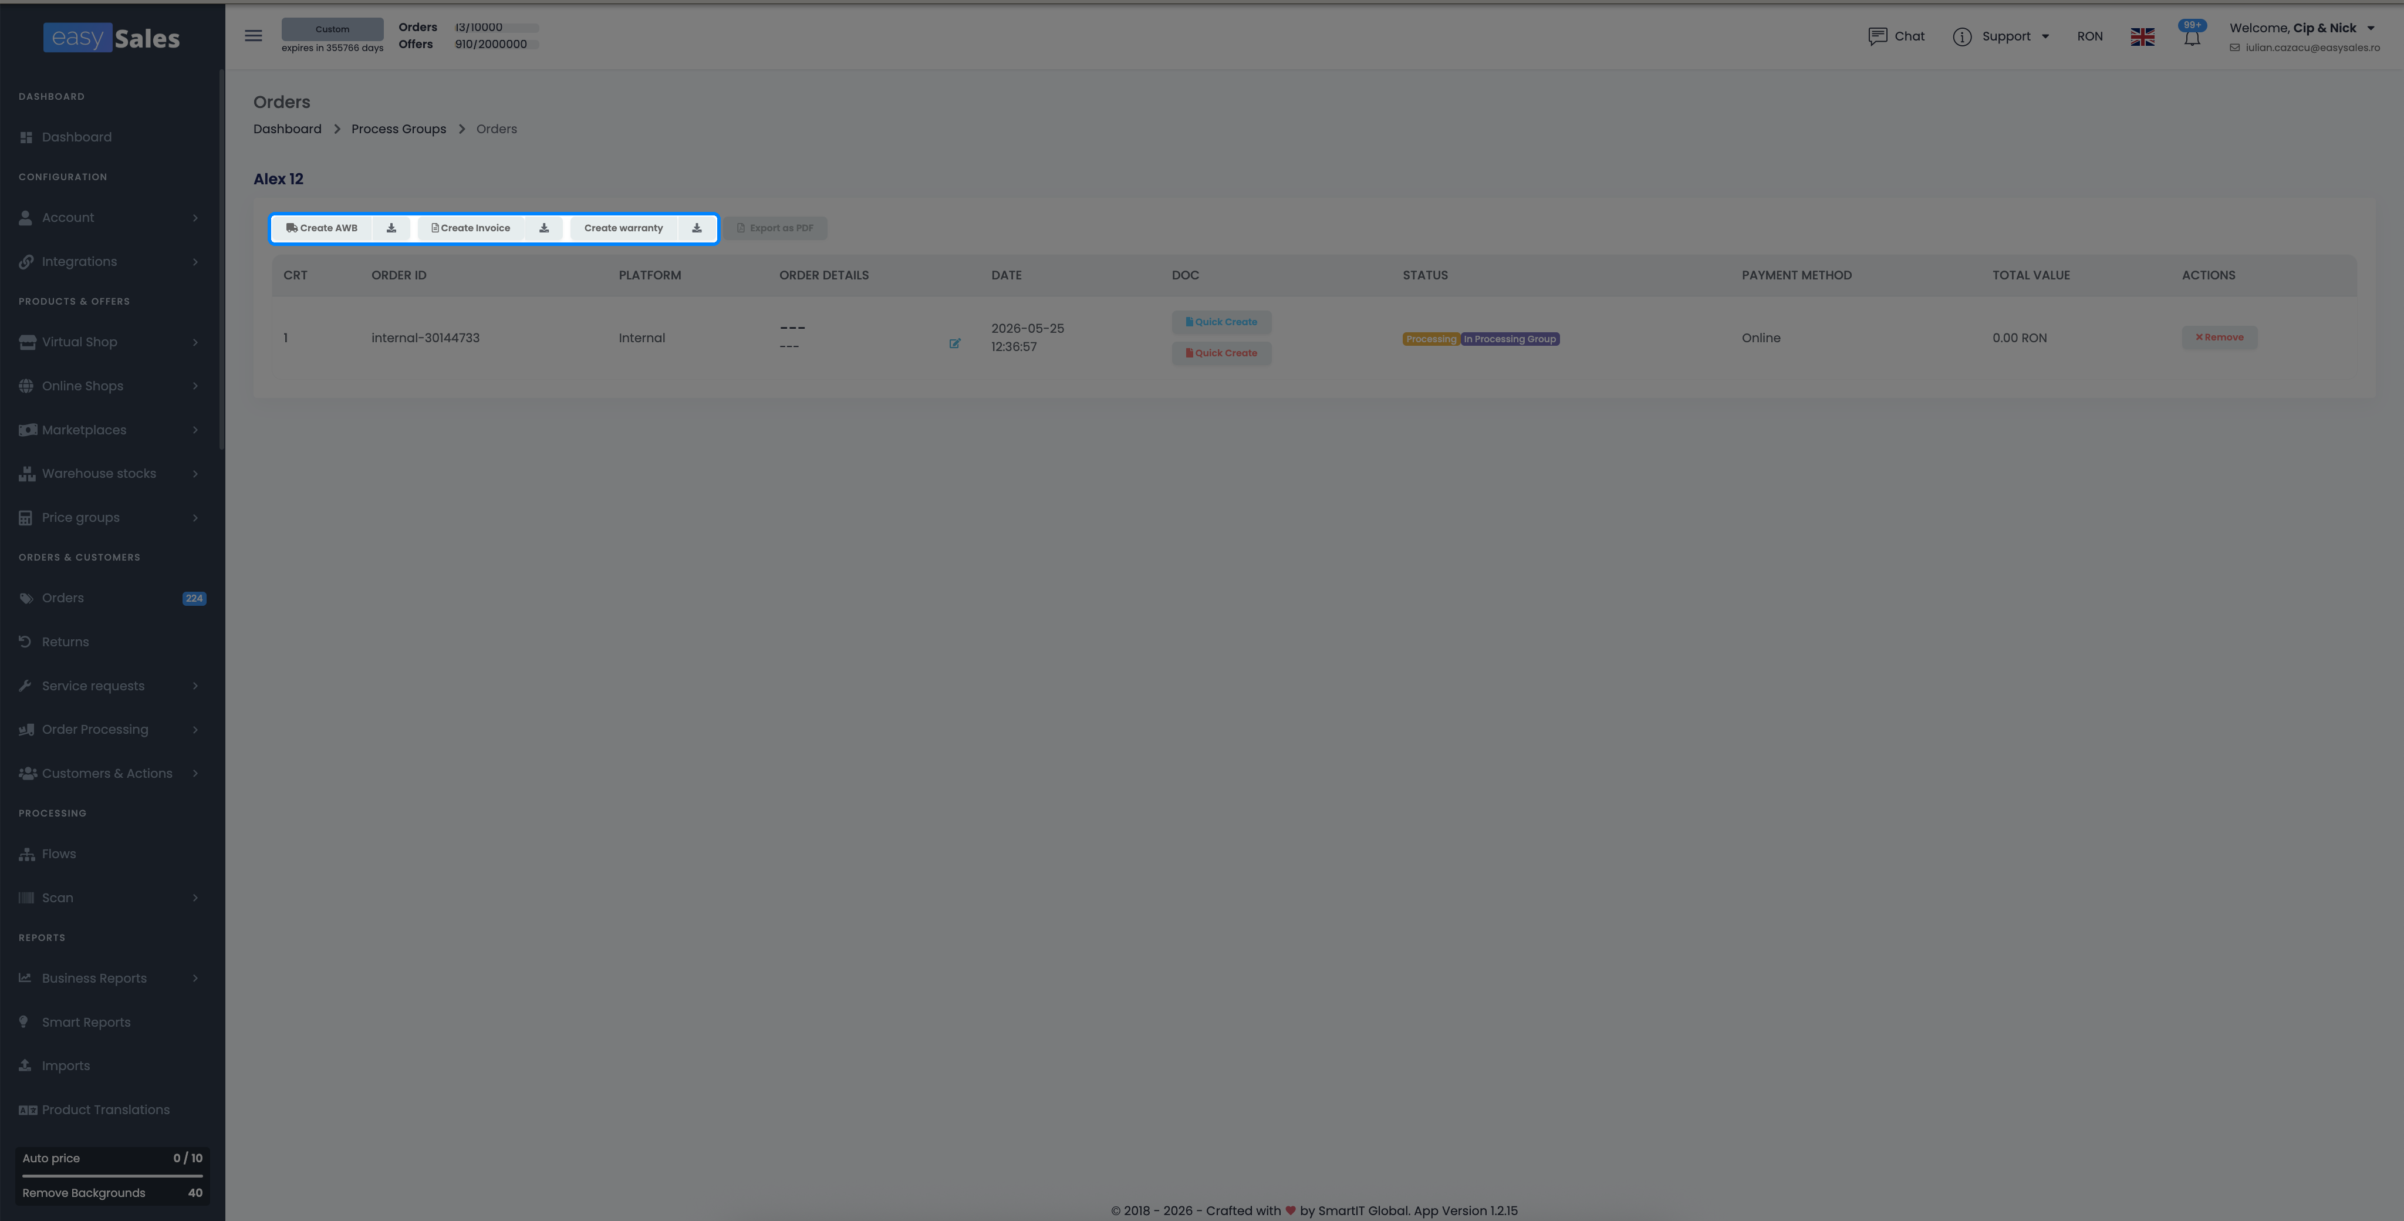
Task: Click the Custom plan badge
Action: tap(332, 29)
